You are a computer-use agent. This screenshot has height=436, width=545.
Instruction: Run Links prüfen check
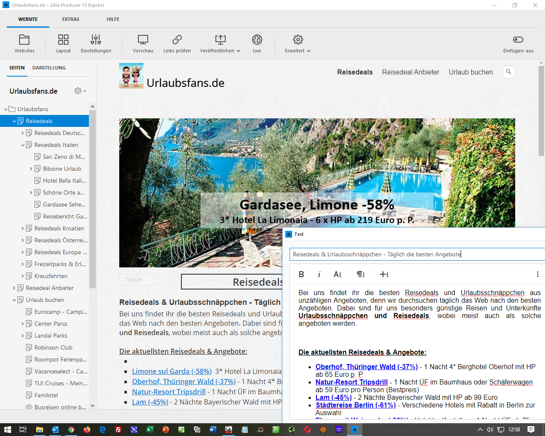click(x=177, y=40)
